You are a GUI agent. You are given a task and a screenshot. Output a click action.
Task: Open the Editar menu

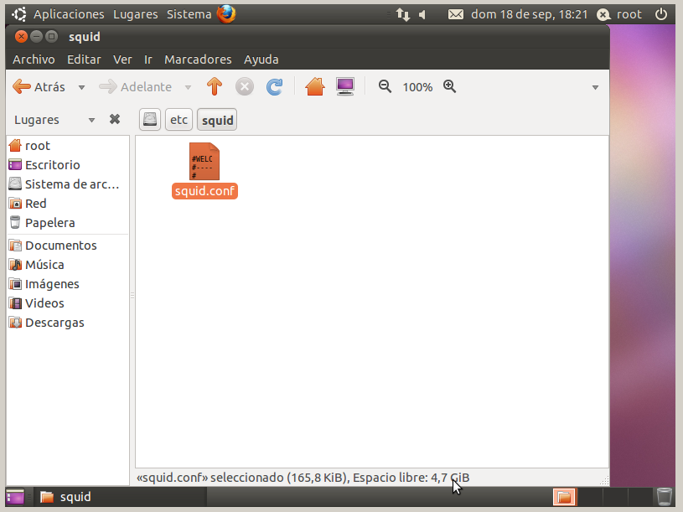point(84,59)
